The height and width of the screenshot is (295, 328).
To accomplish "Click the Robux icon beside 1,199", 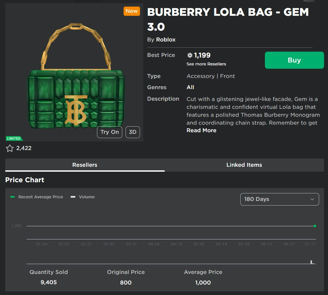I will tap(190, 55).
